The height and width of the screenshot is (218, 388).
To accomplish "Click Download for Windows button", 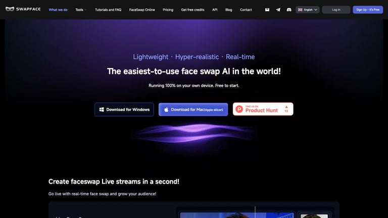I will [124, 110].
